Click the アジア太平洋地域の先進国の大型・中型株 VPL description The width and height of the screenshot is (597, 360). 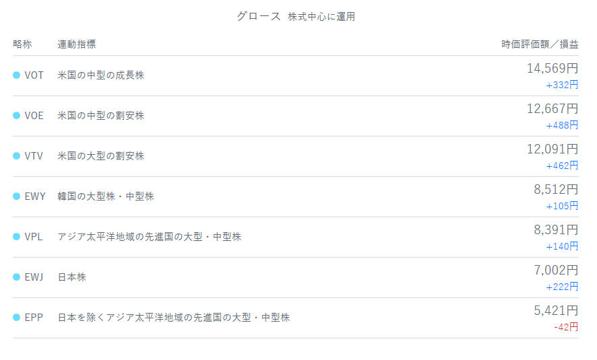click(149, 237)
